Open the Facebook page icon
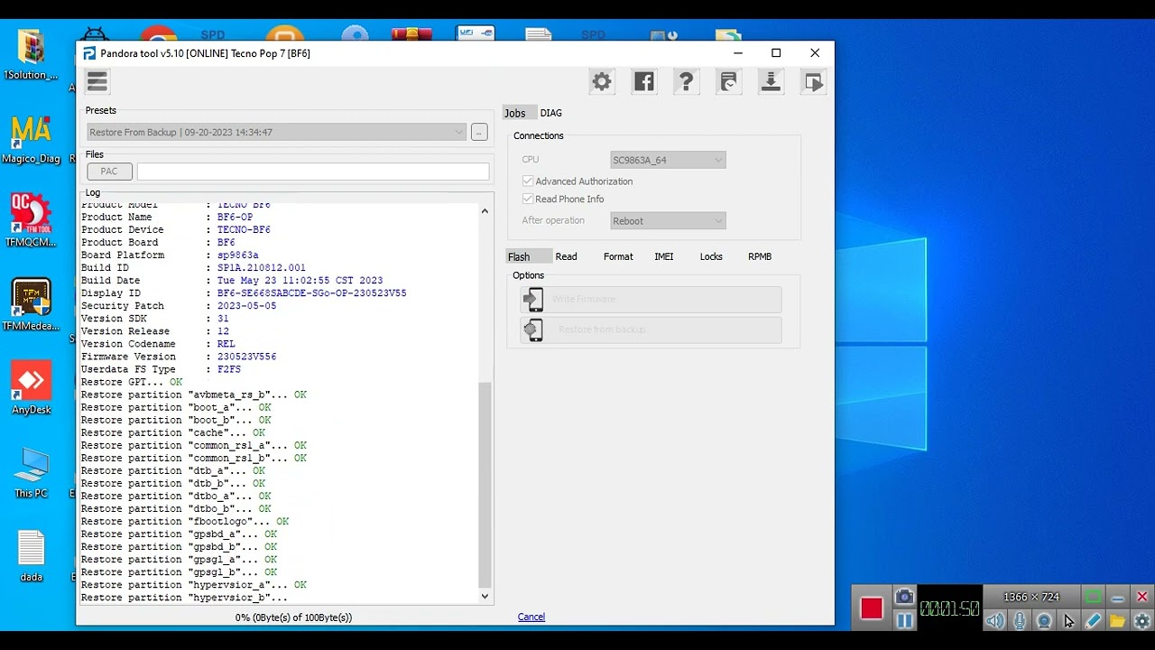The image size is (1155, 650). [x=643, y=82]
